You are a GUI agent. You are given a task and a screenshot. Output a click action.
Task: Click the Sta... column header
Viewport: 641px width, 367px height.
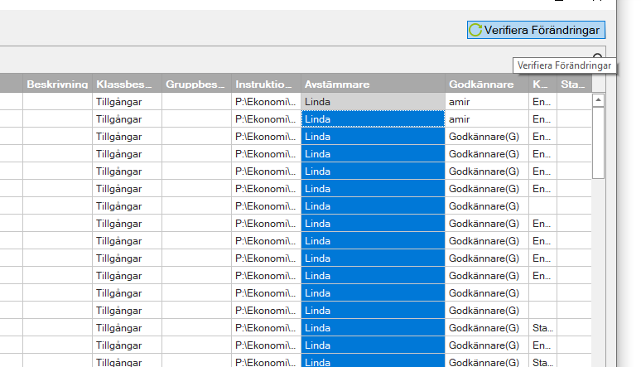click(574, 84)
